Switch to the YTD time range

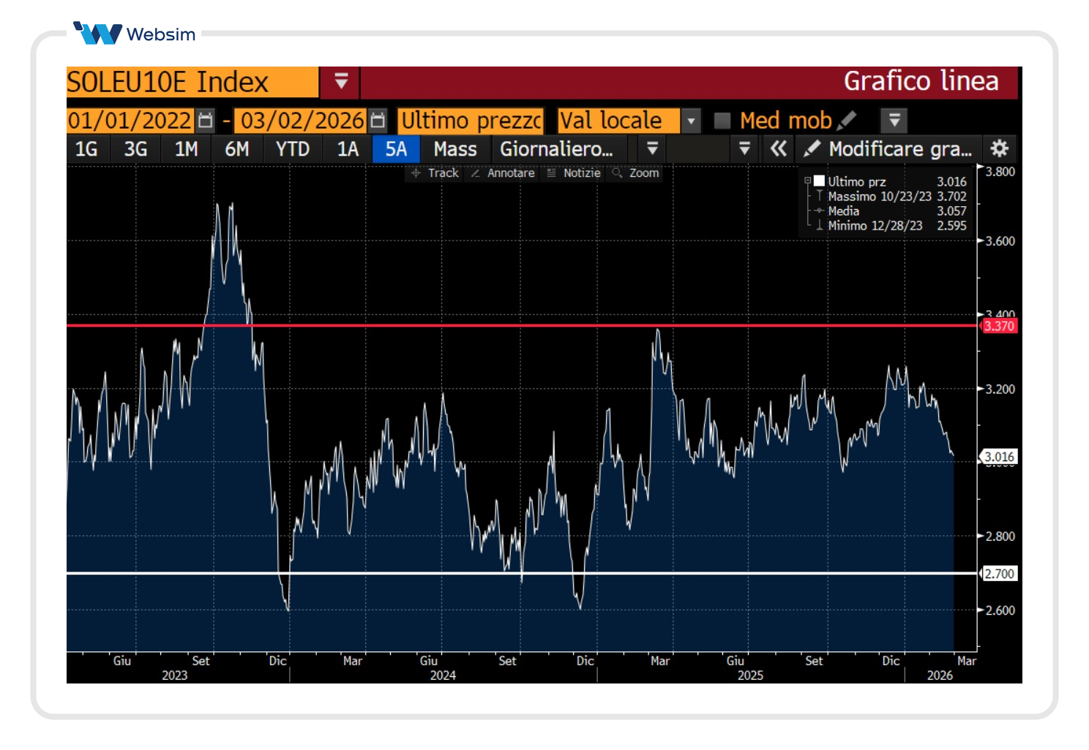(x=292, y=149)
